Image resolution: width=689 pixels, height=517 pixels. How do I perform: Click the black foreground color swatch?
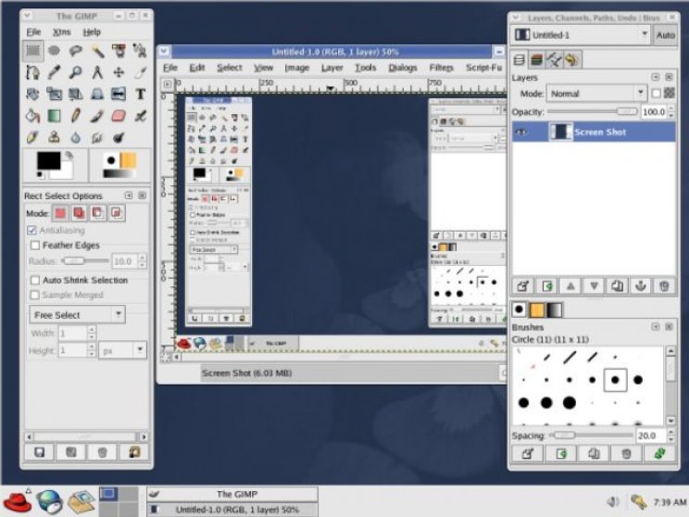click(49, 161)
